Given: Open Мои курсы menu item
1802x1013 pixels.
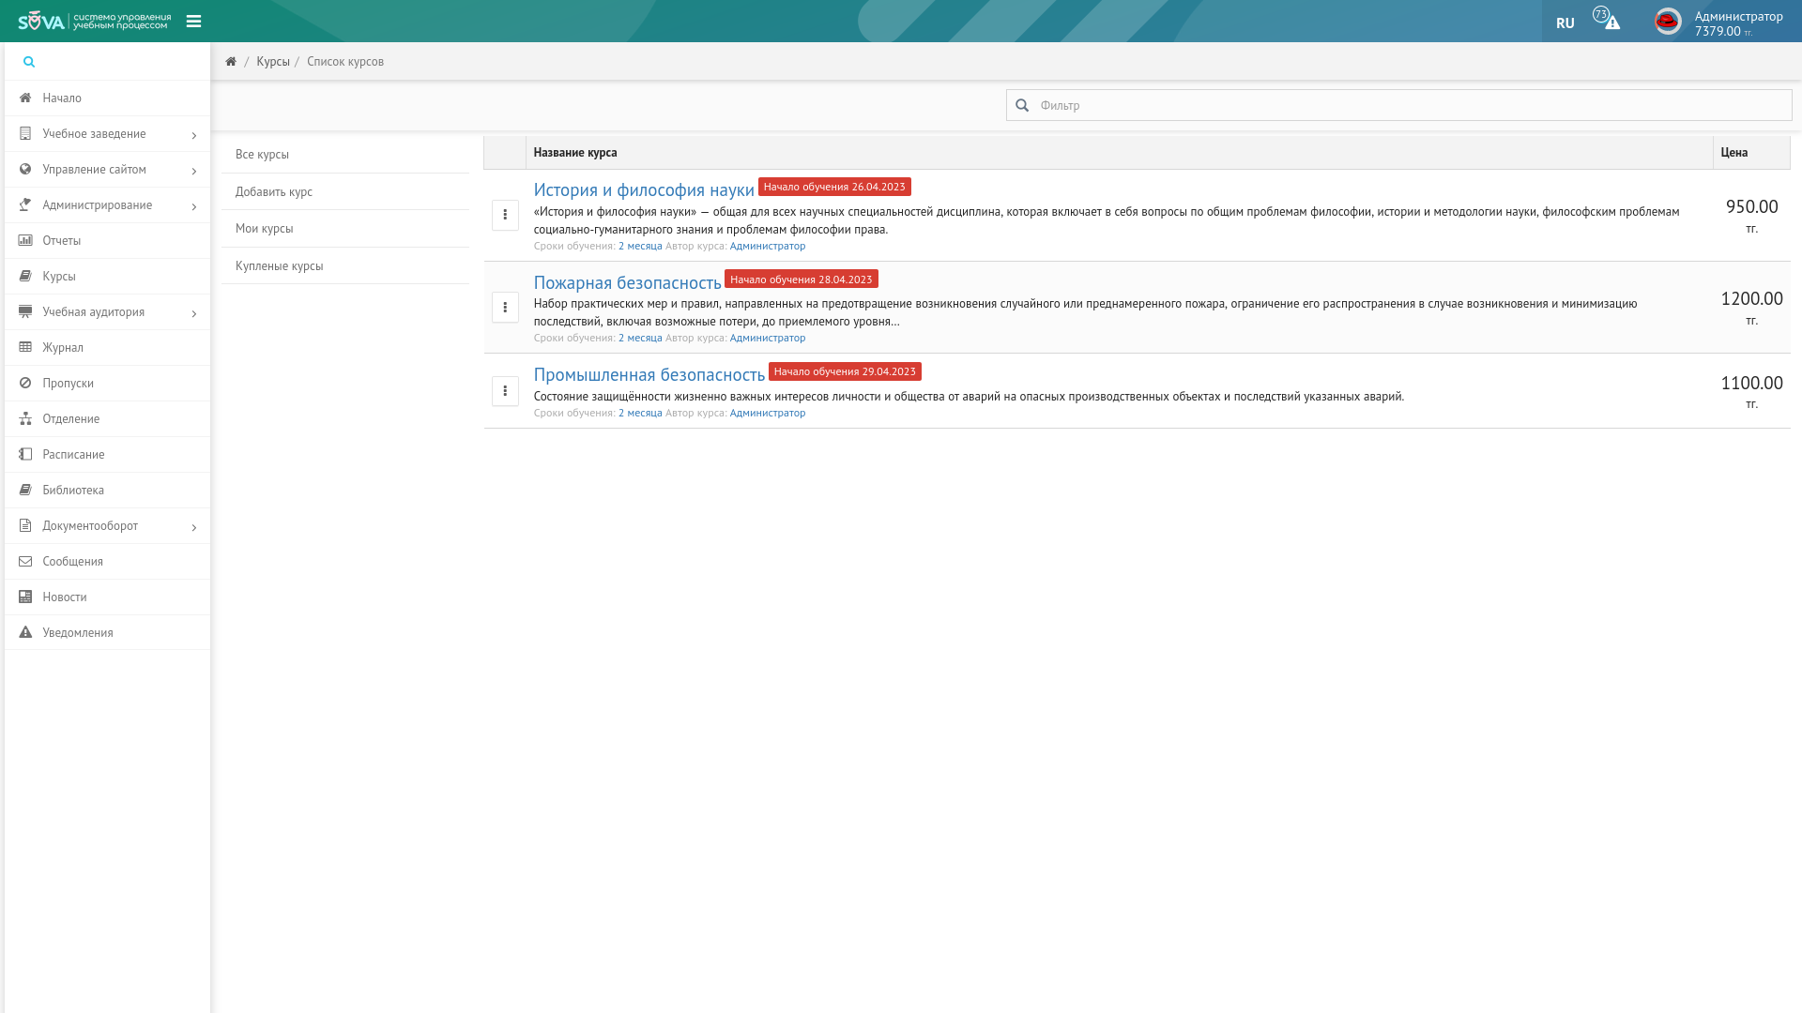Looking at the screenshot, I should pos(345,229).
